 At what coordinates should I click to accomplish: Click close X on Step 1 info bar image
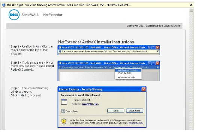pyautogui.click(x=158, y=51)
